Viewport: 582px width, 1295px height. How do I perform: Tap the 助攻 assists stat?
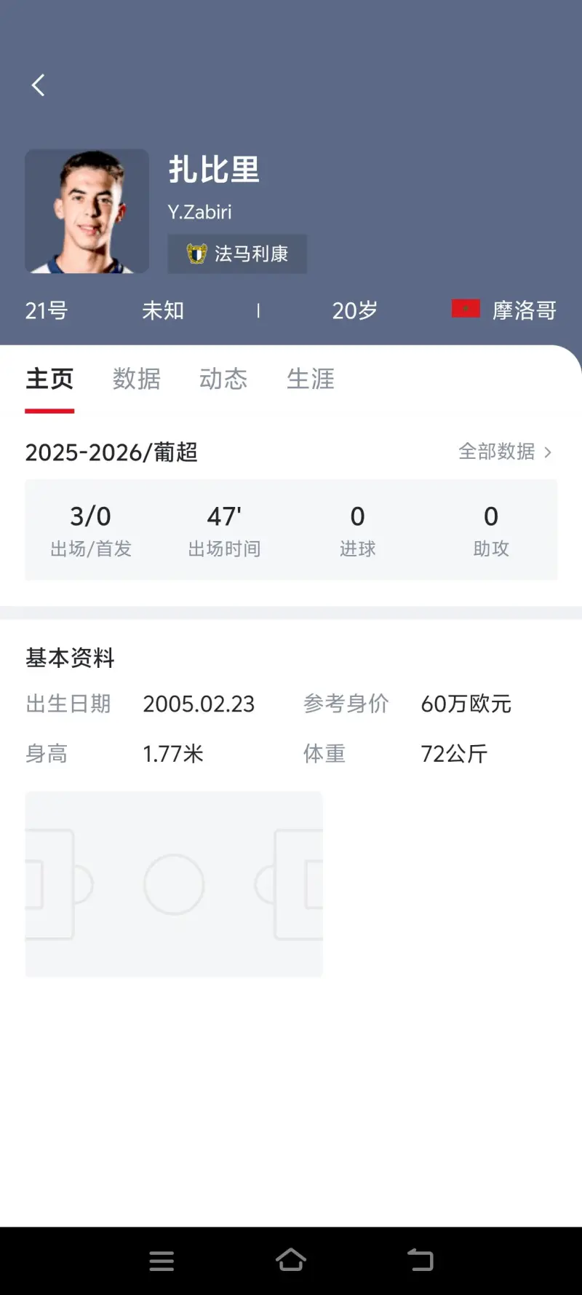point(491,530)
